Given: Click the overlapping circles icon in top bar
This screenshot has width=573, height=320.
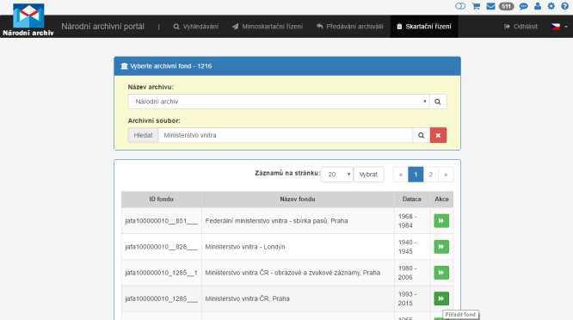Looking at the screenshot, I should pyautogui.click(x=460, y=6).
